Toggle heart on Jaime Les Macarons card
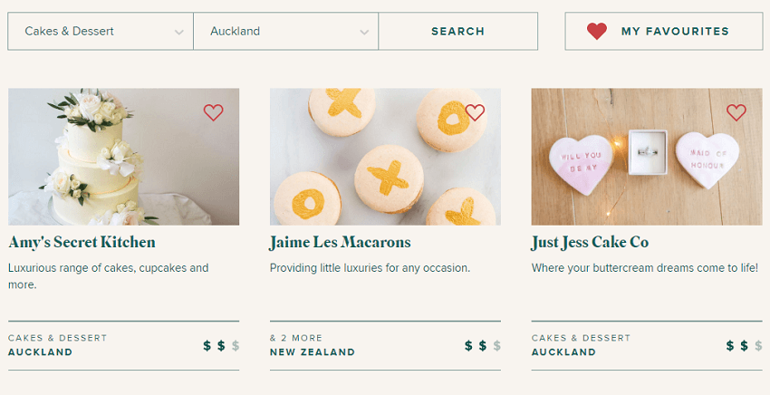 [475, 113]
